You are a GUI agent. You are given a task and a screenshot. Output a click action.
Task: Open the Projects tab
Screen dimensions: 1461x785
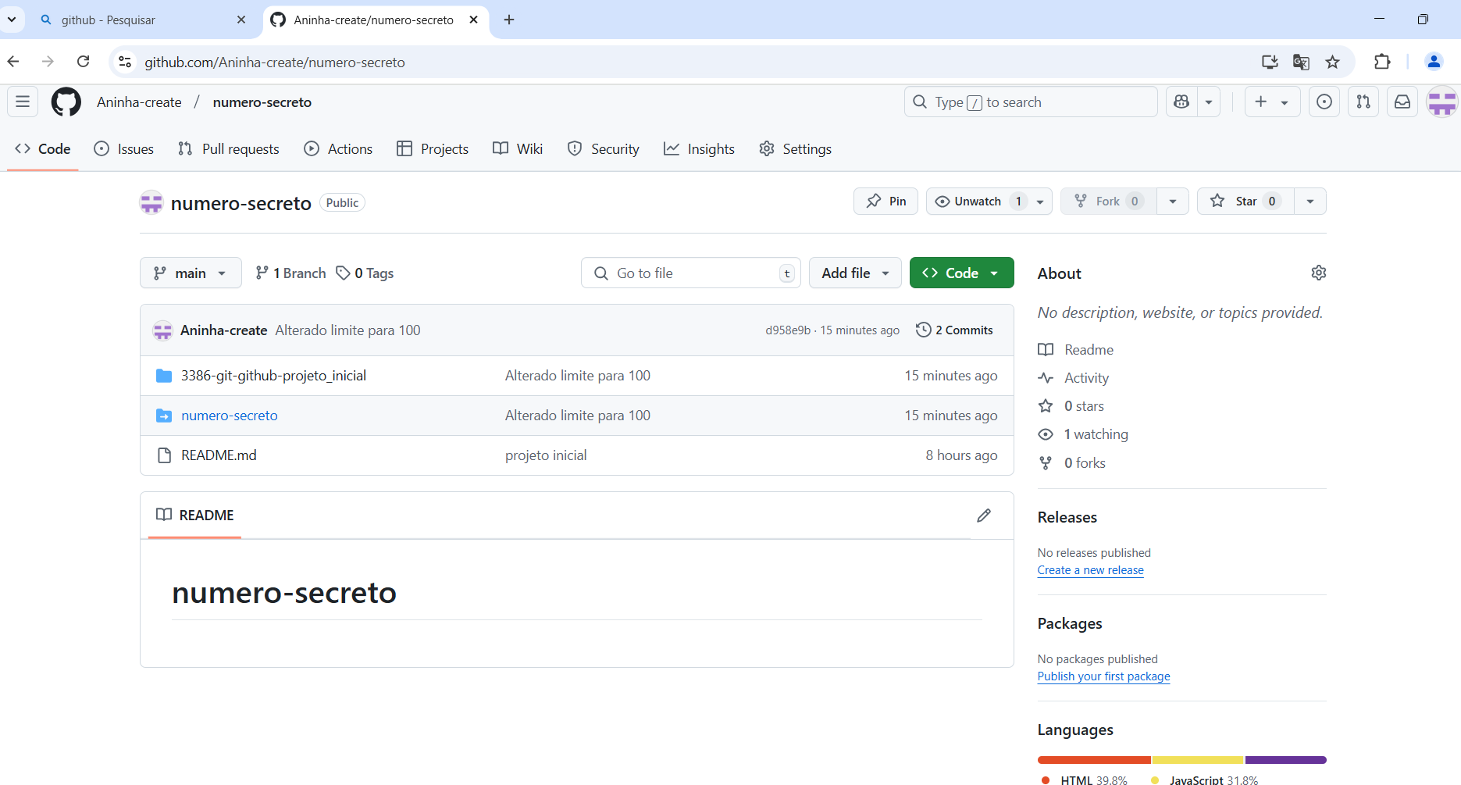433,148
